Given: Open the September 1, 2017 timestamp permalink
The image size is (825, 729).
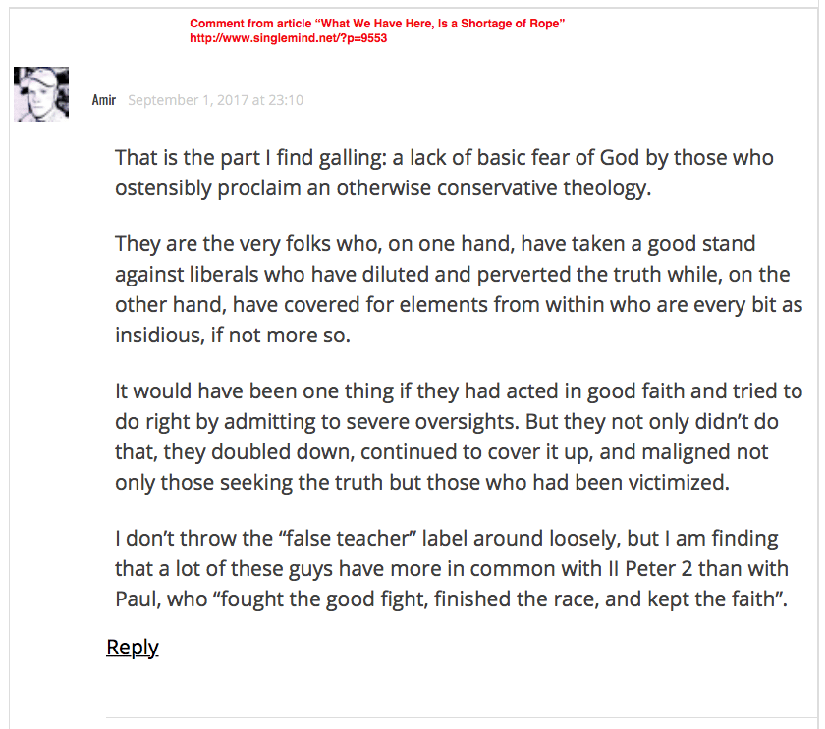Looking at the screenshot, I should coord(215,100).
